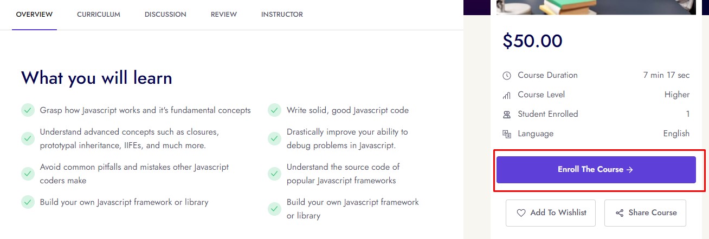
Task: Open the Discussion tab
Action: click(x=165, y=15)
